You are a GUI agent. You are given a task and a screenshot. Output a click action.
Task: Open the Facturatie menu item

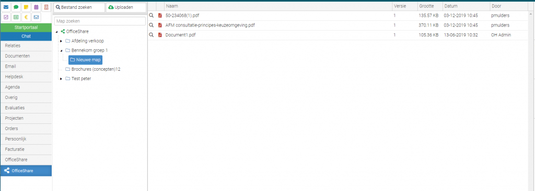(26, 149)
